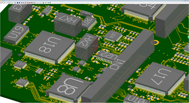
Task: Click the curved-arrow rotate view icon
Action: click(9, 3)
